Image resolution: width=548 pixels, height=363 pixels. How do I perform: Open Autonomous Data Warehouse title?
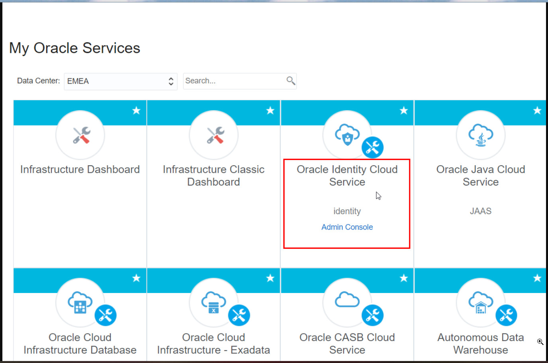tap(481, 343)
